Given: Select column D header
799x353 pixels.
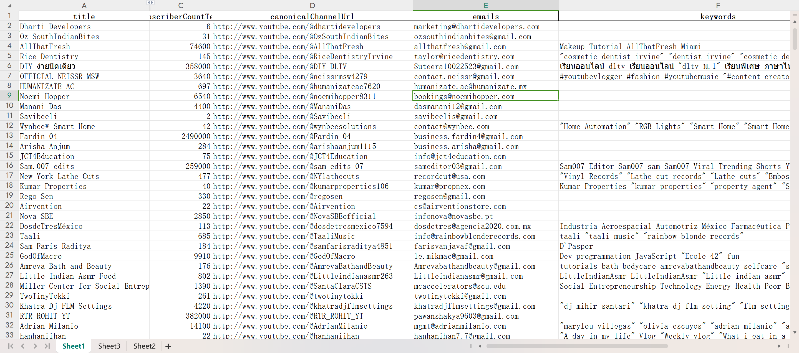Looking at the screenshot, I should (x=312, y=5).
